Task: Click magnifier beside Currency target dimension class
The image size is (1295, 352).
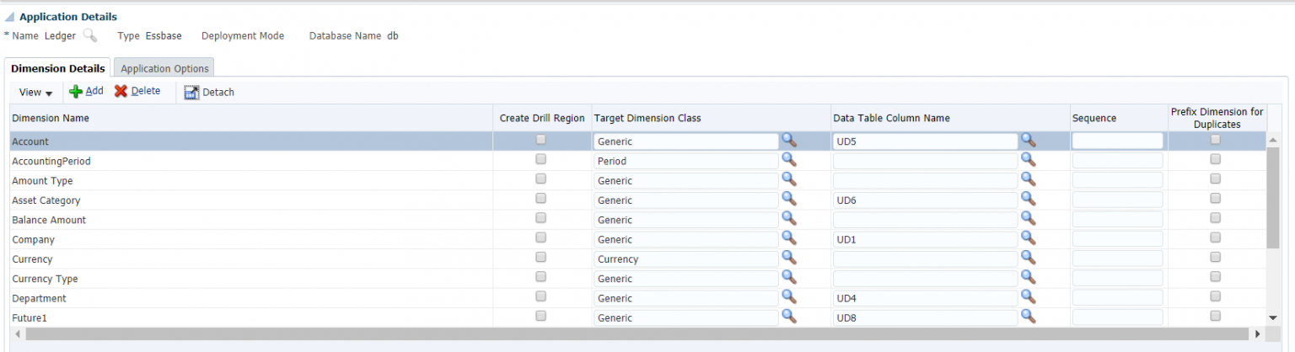Action: [x=789, y=258]
